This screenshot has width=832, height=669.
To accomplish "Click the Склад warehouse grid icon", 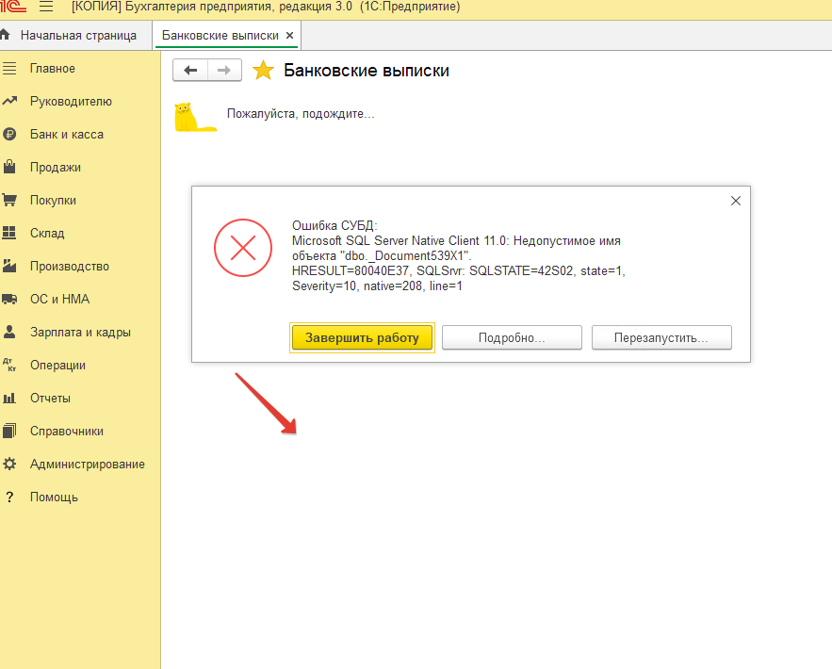I will (10, 234).
